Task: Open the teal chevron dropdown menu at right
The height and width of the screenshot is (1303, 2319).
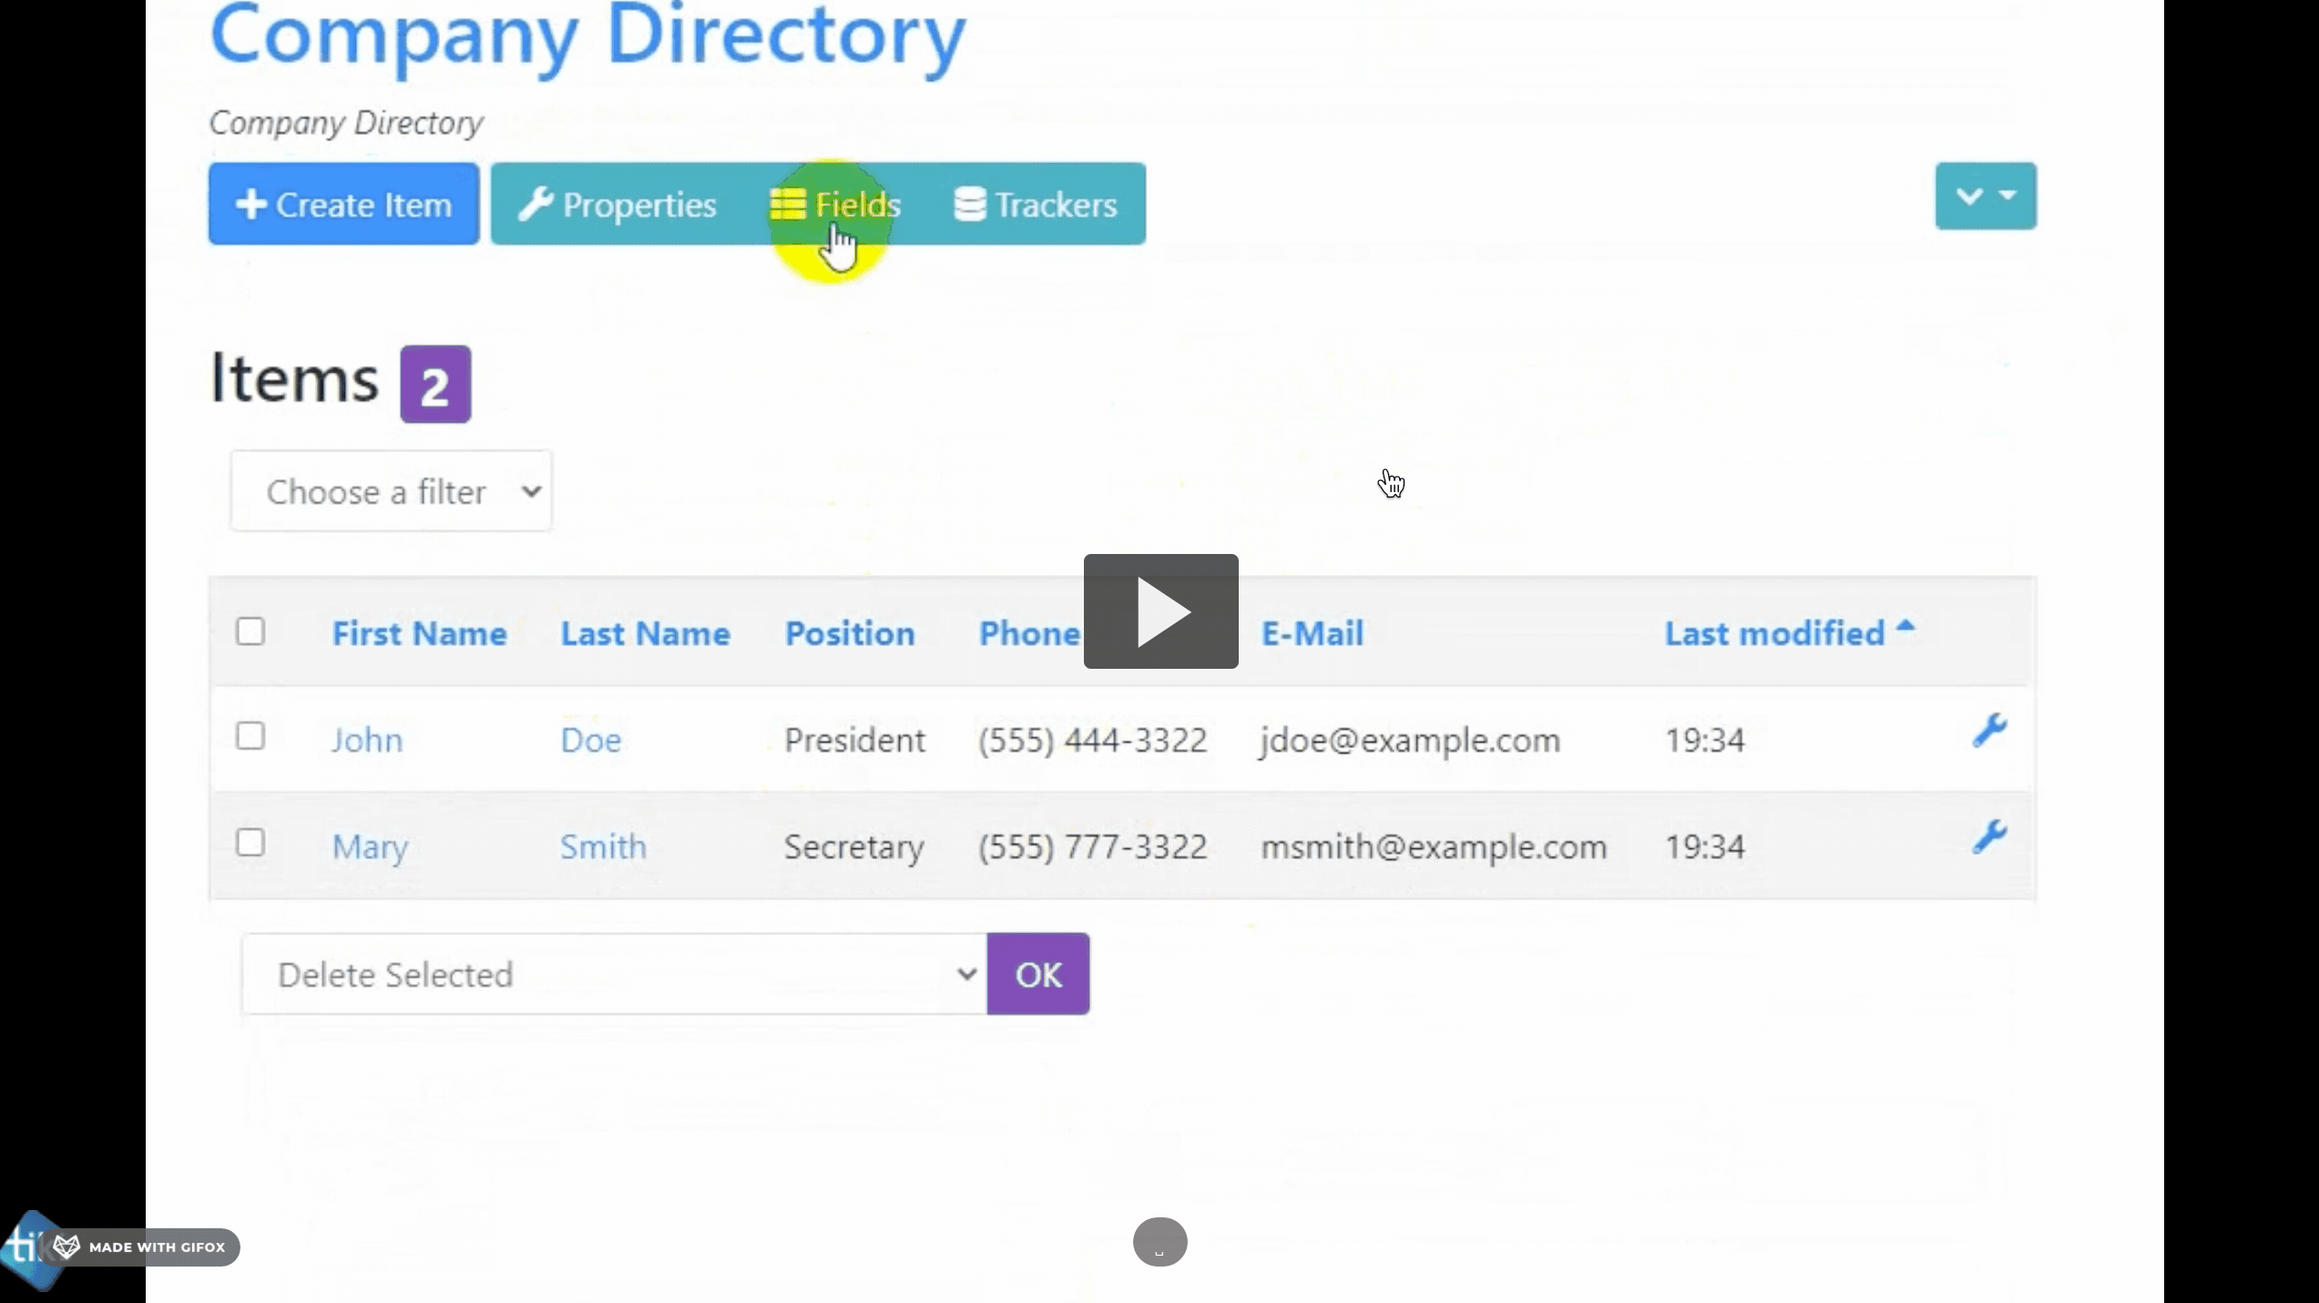Action: [x=1986, y=196]
